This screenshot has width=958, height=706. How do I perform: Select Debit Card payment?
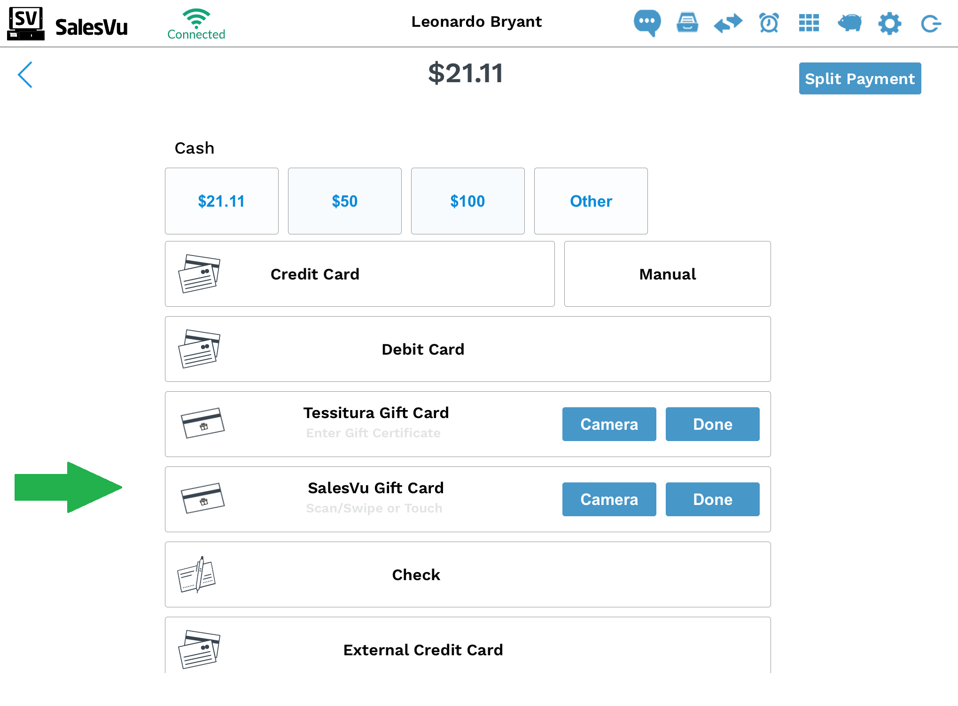tap(468, 349)
